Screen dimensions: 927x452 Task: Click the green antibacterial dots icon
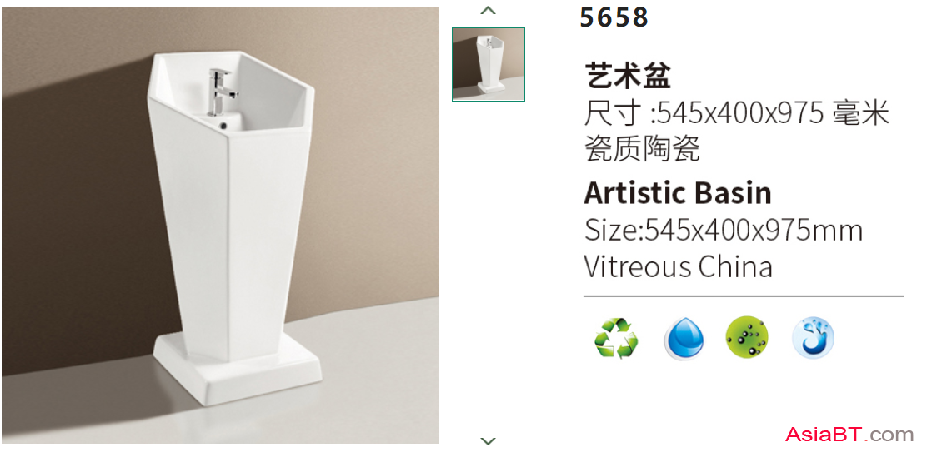747,337
